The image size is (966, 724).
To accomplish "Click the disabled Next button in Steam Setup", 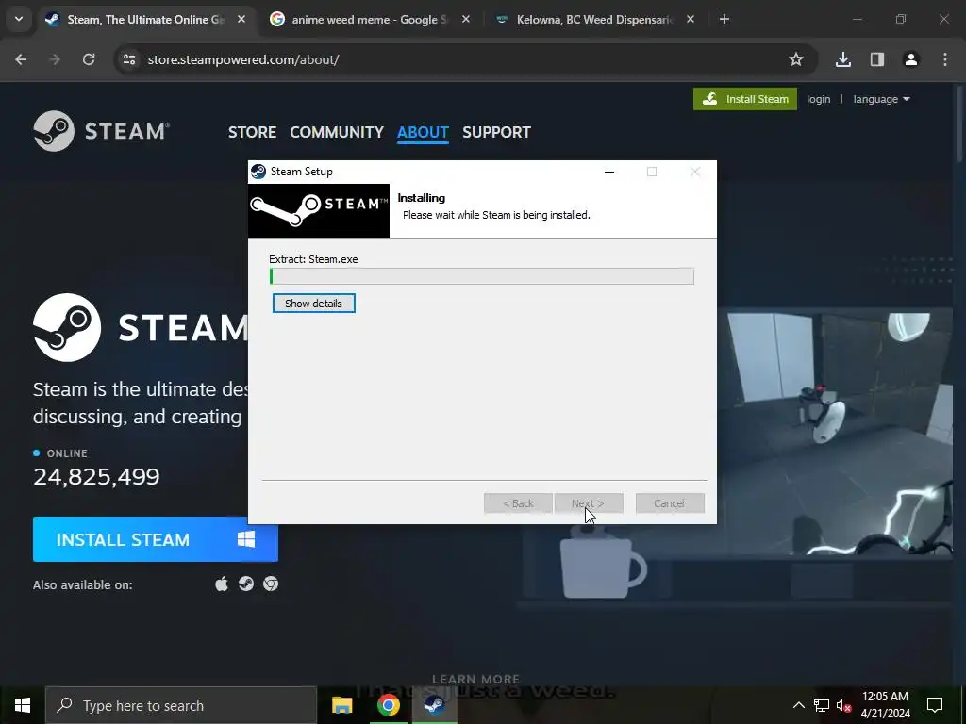I will [589, 503].
